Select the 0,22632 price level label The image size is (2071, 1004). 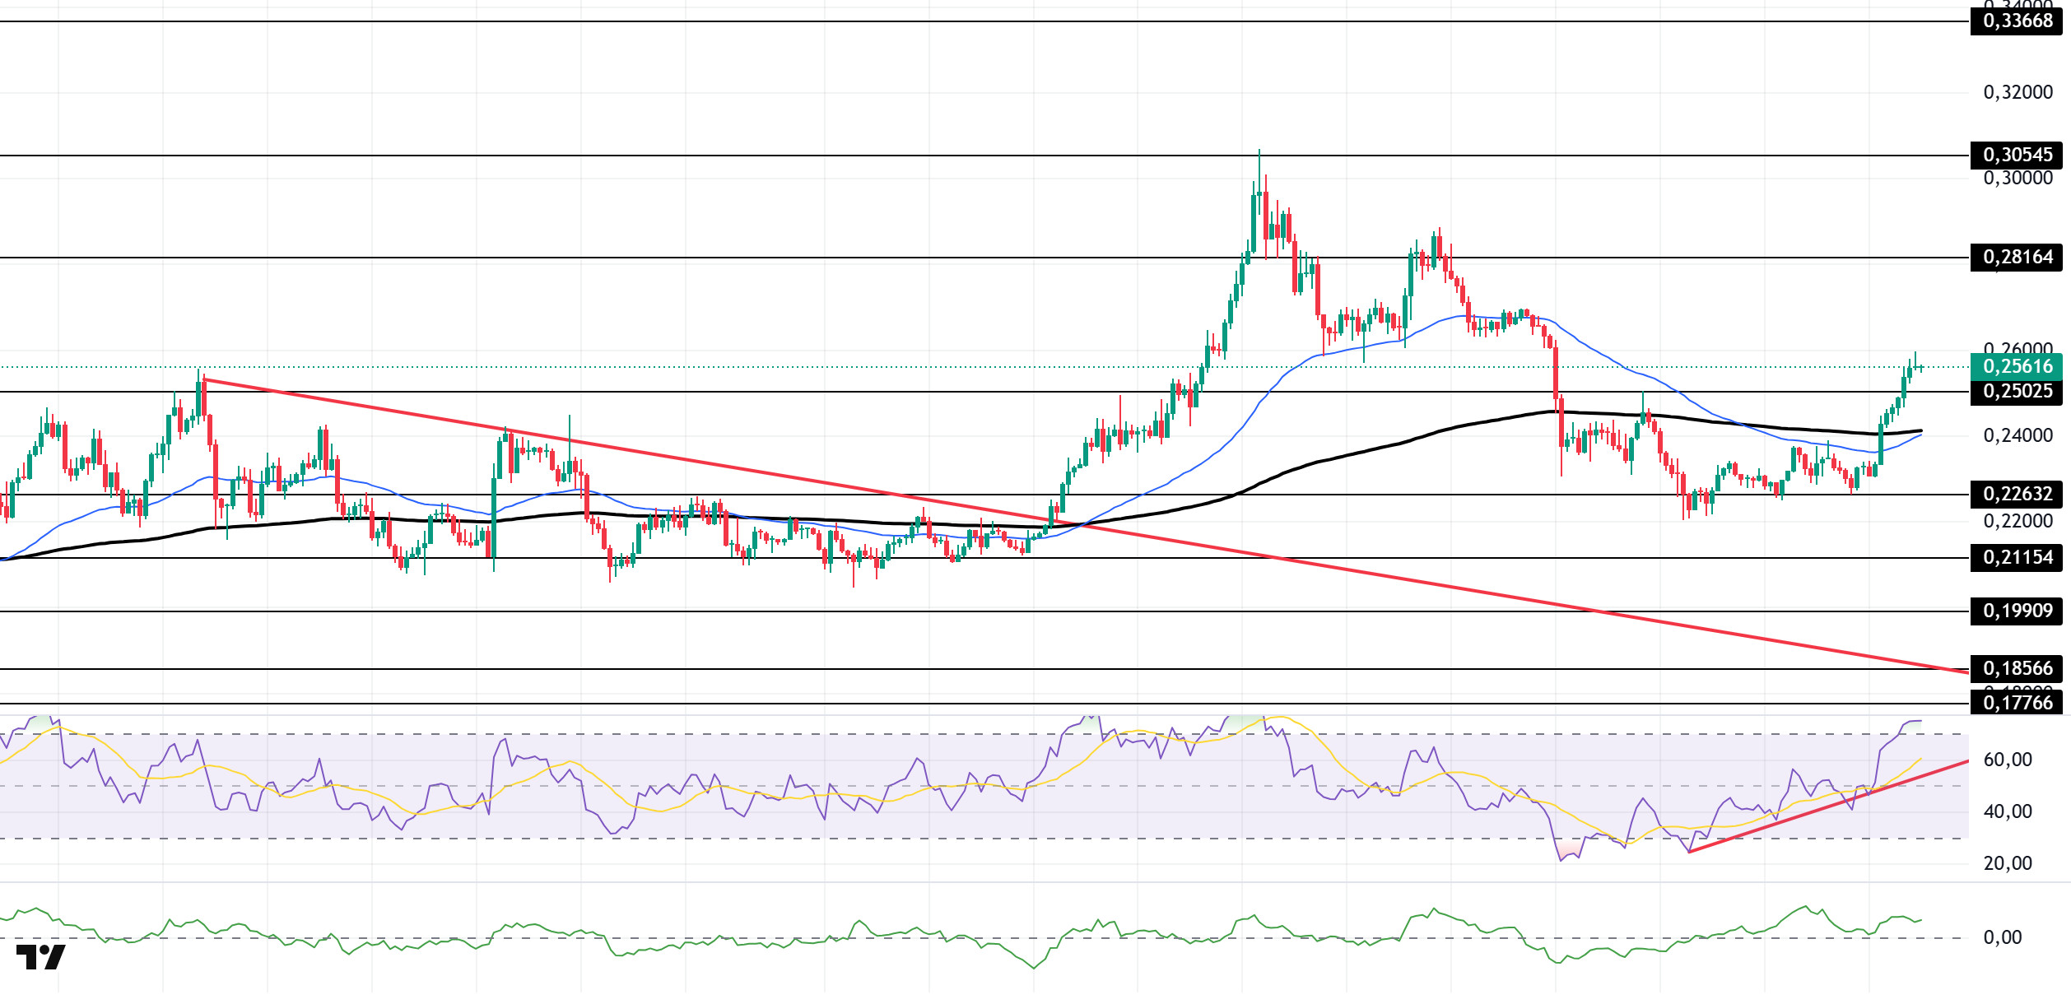[x=2016, y=494]
